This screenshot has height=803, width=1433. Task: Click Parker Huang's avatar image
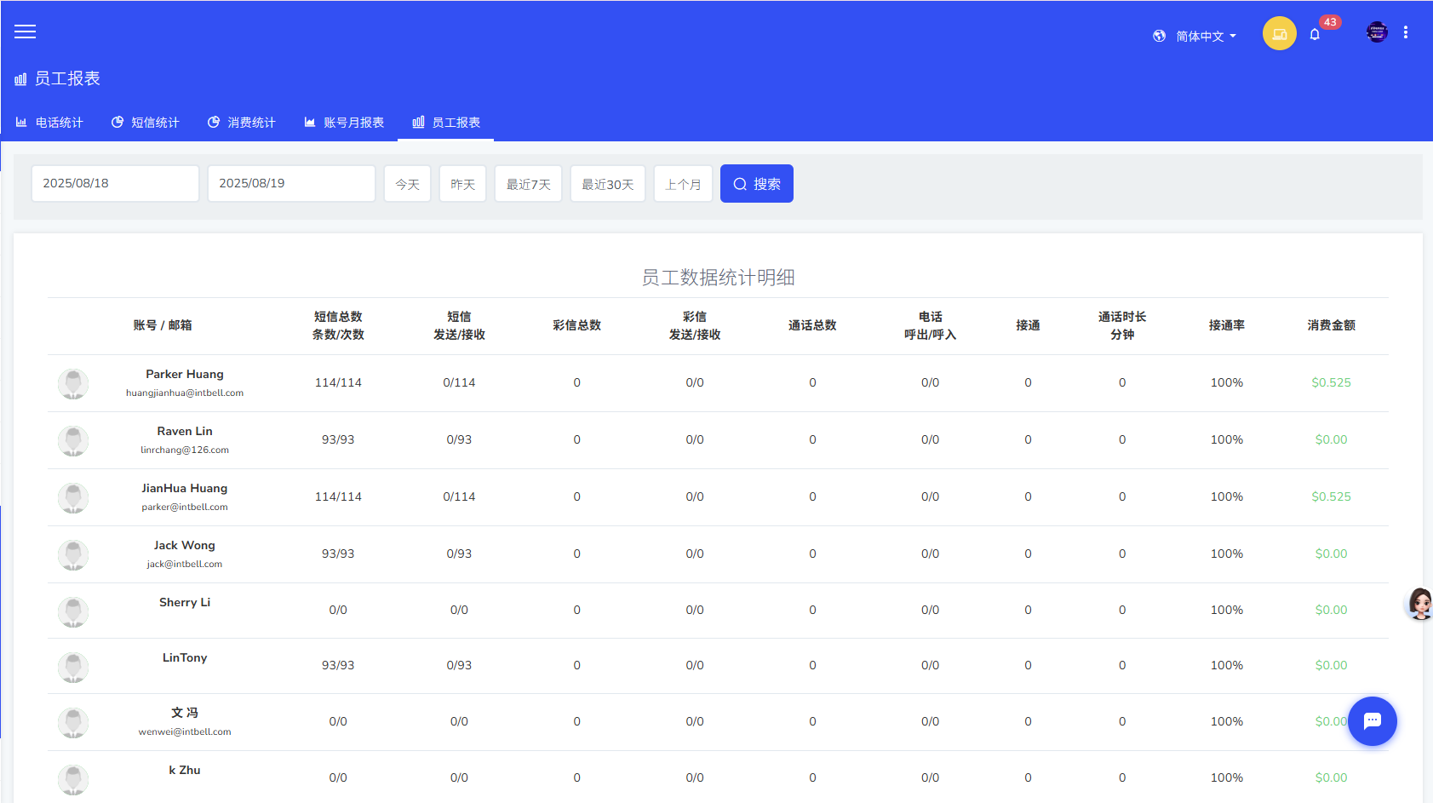pos(73,384)
